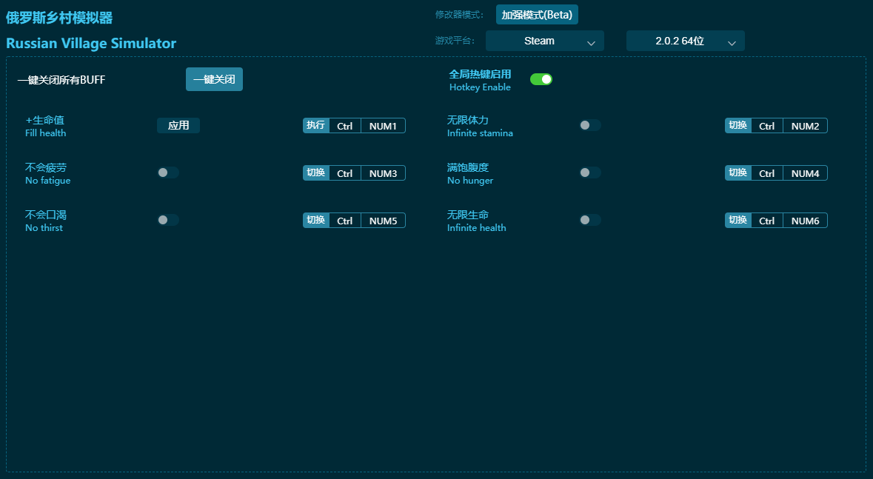Click the NUM5 key for No thirst
Screen dimensions: 873x479
(x=383, y=221)
